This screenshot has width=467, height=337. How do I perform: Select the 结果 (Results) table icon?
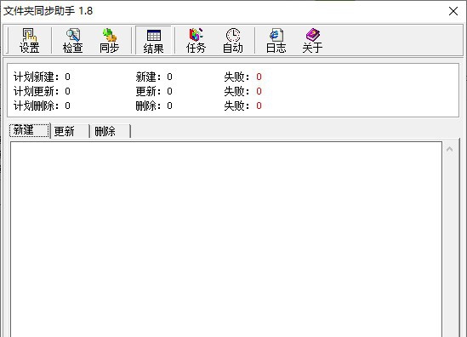pyautogui.click(x=153, y=41)
